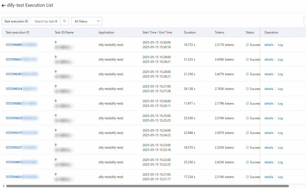Click the 18.370 s duration cell
The image size is (306, 189).
(x=190, y=148)
